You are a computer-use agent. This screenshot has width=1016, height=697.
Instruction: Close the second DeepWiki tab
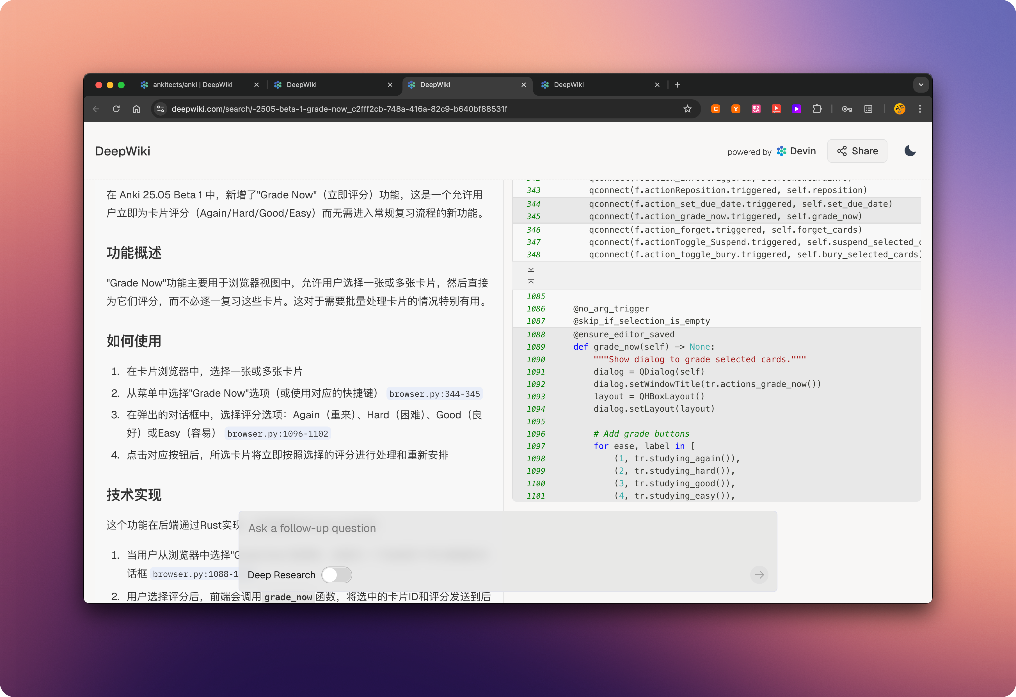tap(390, 85)
